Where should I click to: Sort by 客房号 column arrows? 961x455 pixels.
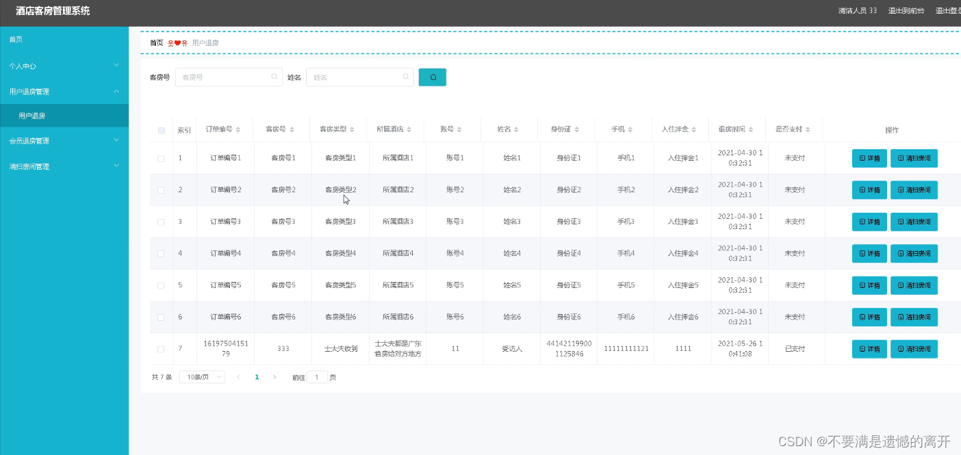coord(292,129)
